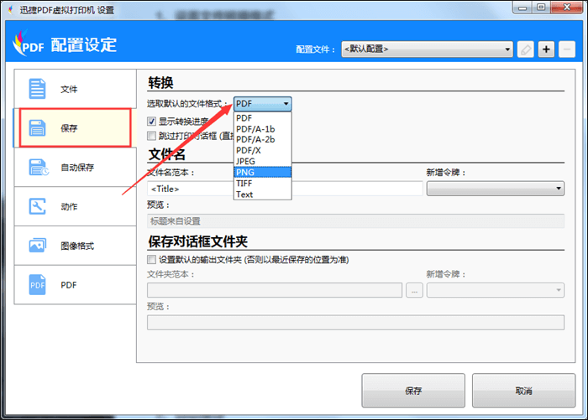Click the 图像格式 picture icon in sidebar
Image resolution: width=588 pixels, height=420 pixels.
pos(38,246)
